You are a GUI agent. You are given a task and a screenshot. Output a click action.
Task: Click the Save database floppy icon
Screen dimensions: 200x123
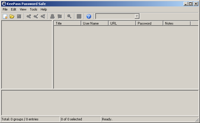click(x=19, y=17)
